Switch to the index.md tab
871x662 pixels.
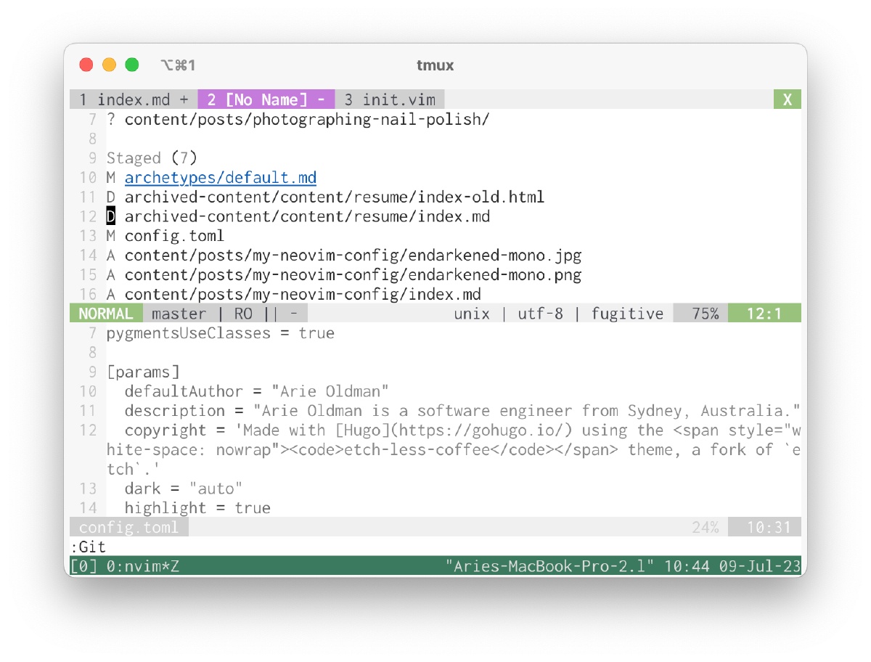[x=134, y=99]
